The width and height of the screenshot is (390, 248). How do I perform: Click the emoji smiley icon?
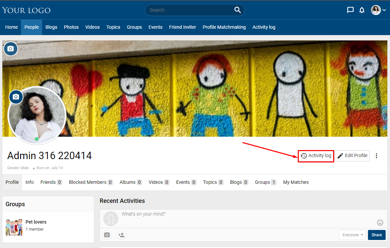tap(380, 222)
